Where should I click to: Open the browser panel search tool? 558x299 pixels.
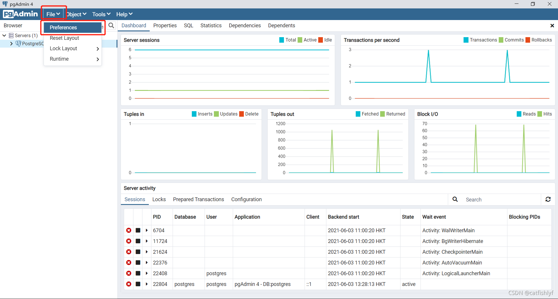pos(111,26)
